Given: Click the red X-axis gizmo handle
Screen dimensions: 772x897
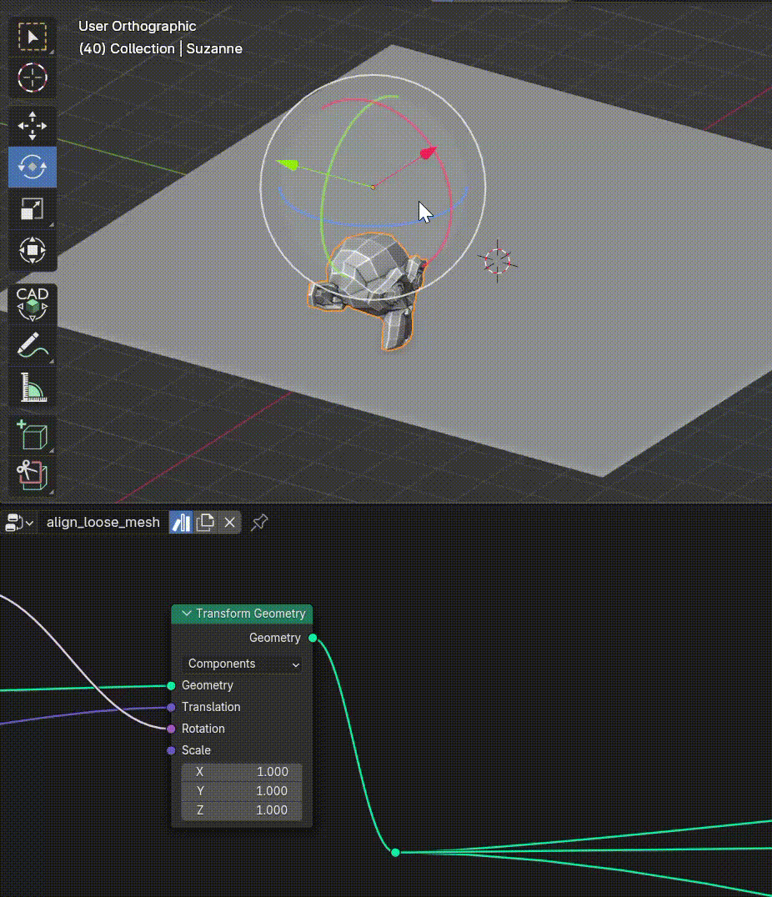Looking at the screenshot, I should [x=428, y=153].
